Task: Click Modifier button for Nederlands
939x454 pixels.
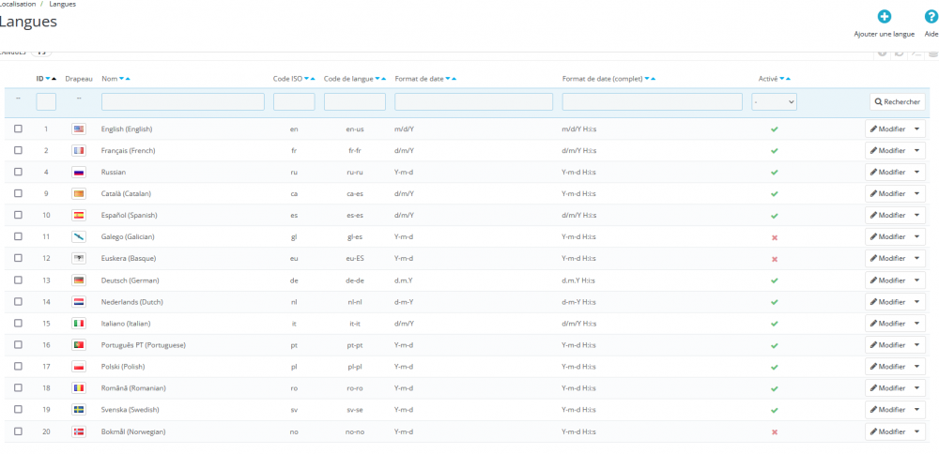Action: [x=887, y=301]
